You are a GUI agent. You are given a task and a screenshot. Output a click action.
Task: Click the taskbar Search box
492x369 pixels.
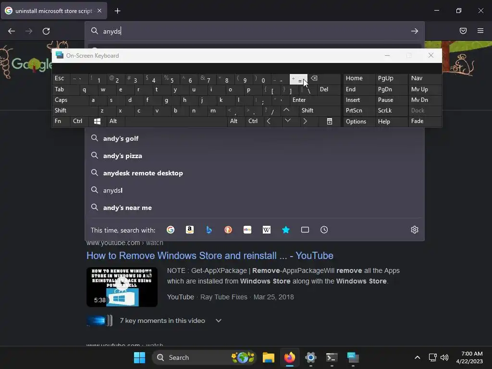pyautogui.click(x=204, y=357)
